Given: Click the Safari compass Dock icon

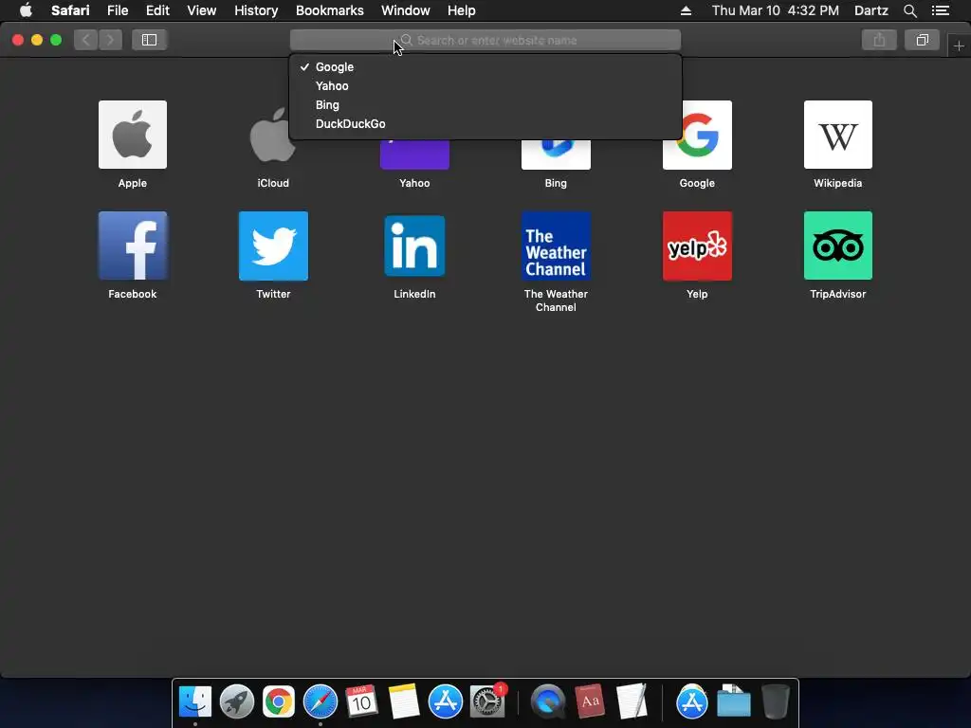Looking at the screenshot, I should (x=321, y=702).
